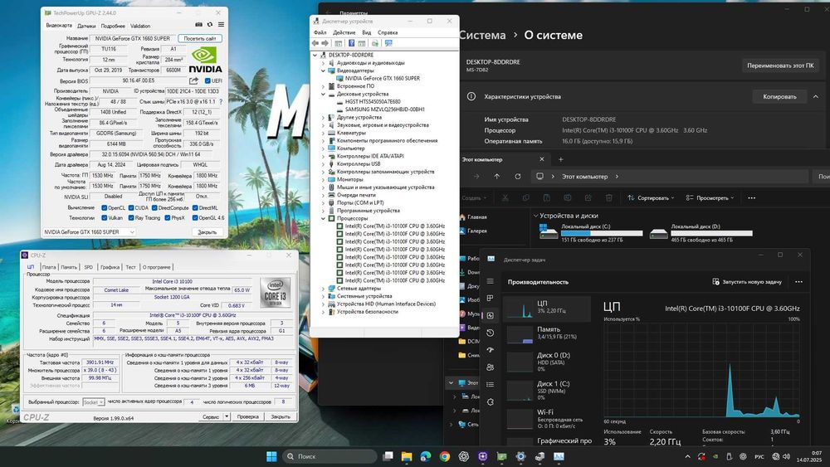
Task: Open the Вид menu in Device Manager
Action: click(366, 32)
